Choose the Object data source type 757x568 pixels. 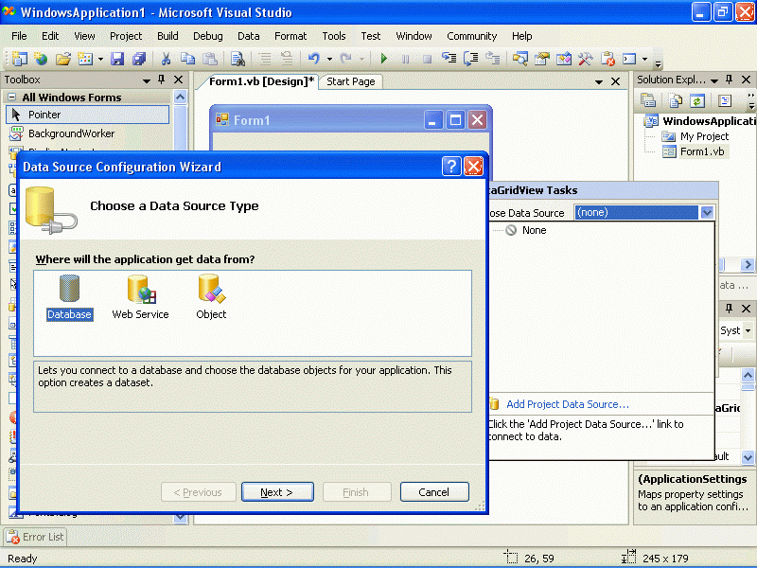(211, 297)
